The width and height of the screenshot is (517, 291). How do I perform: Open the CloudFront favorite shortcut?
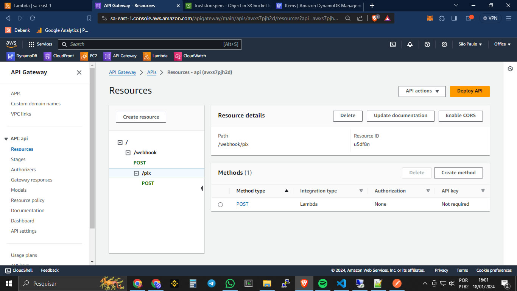coord(59,56)
